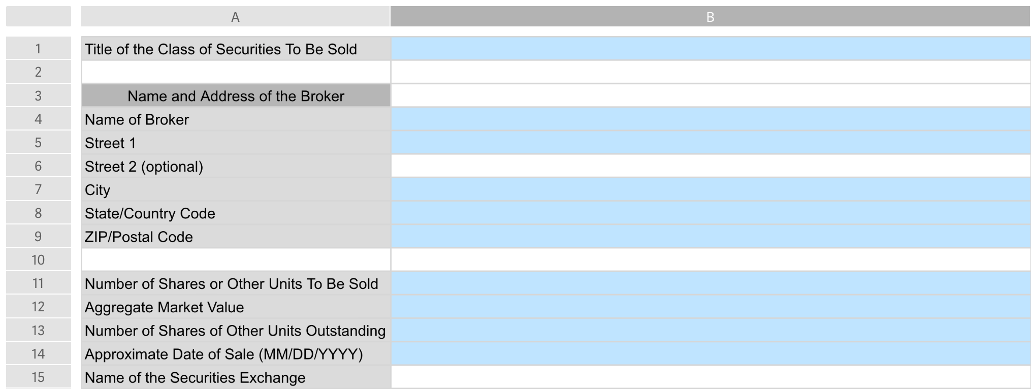1031x389 pixels.
Task: Select column B header
Action: point(710,17)
